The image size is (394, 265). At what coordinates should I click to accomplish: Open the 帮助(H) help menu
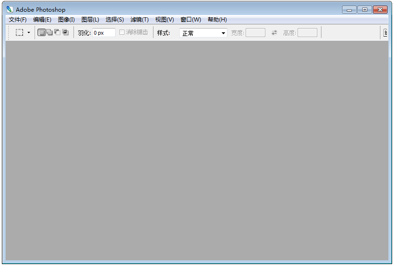point(217,20)
